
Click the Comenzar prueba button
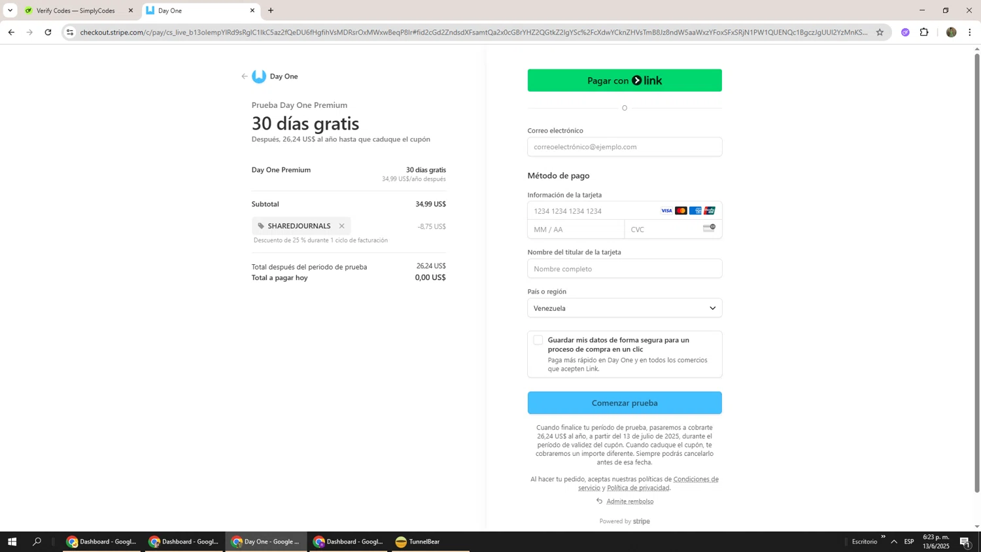[x=625, y=403]
